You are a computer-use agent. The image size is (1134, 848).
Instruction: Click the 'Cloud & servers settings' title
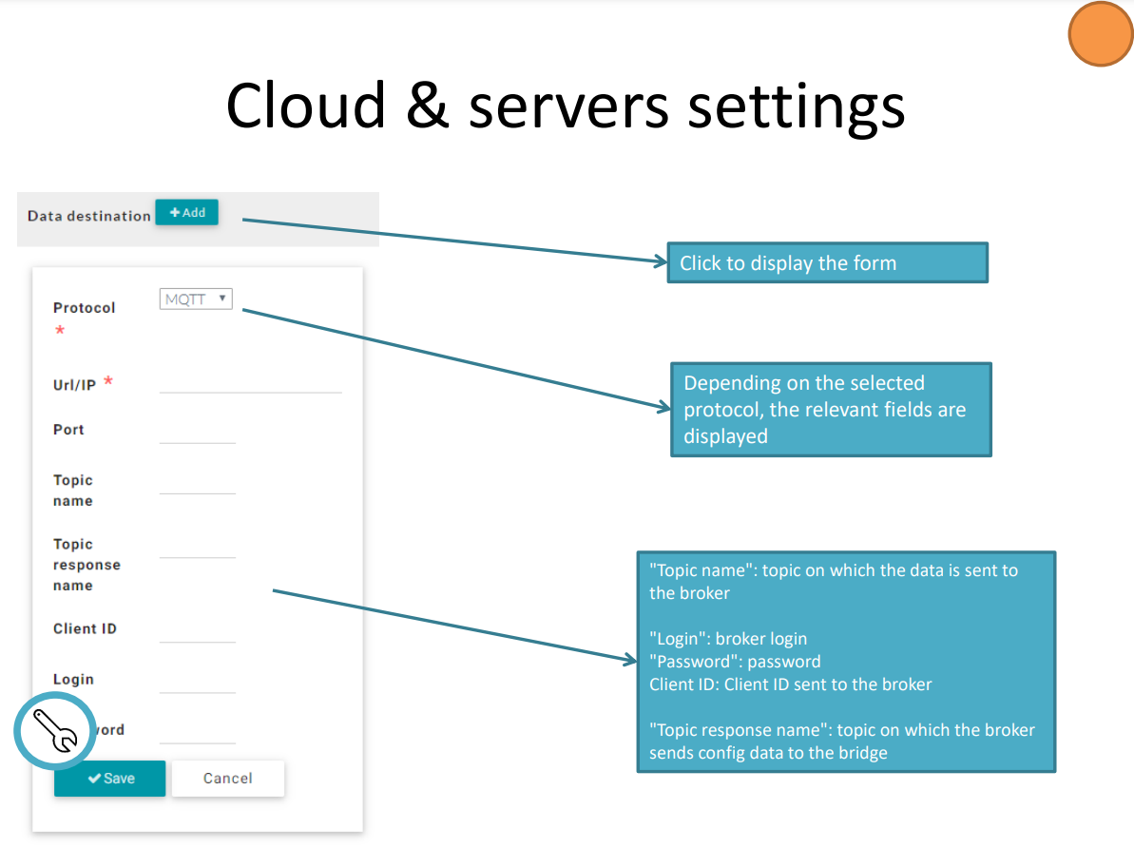566,105
